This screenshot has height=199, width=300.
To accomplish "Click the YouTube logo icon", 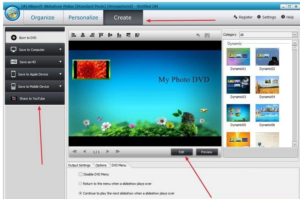I will [x=14, y=98].
